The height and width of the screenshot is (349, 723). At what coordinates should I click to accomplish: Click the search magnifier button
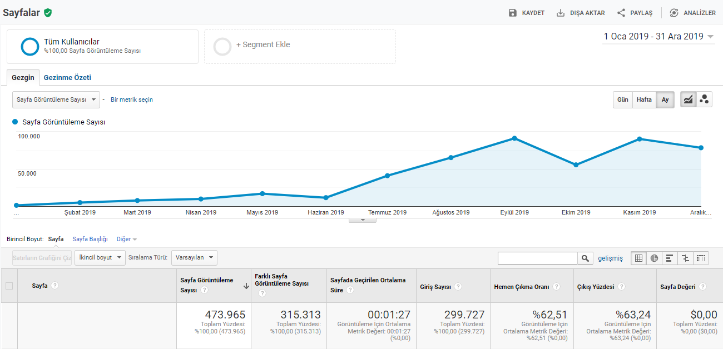(585, 258)
